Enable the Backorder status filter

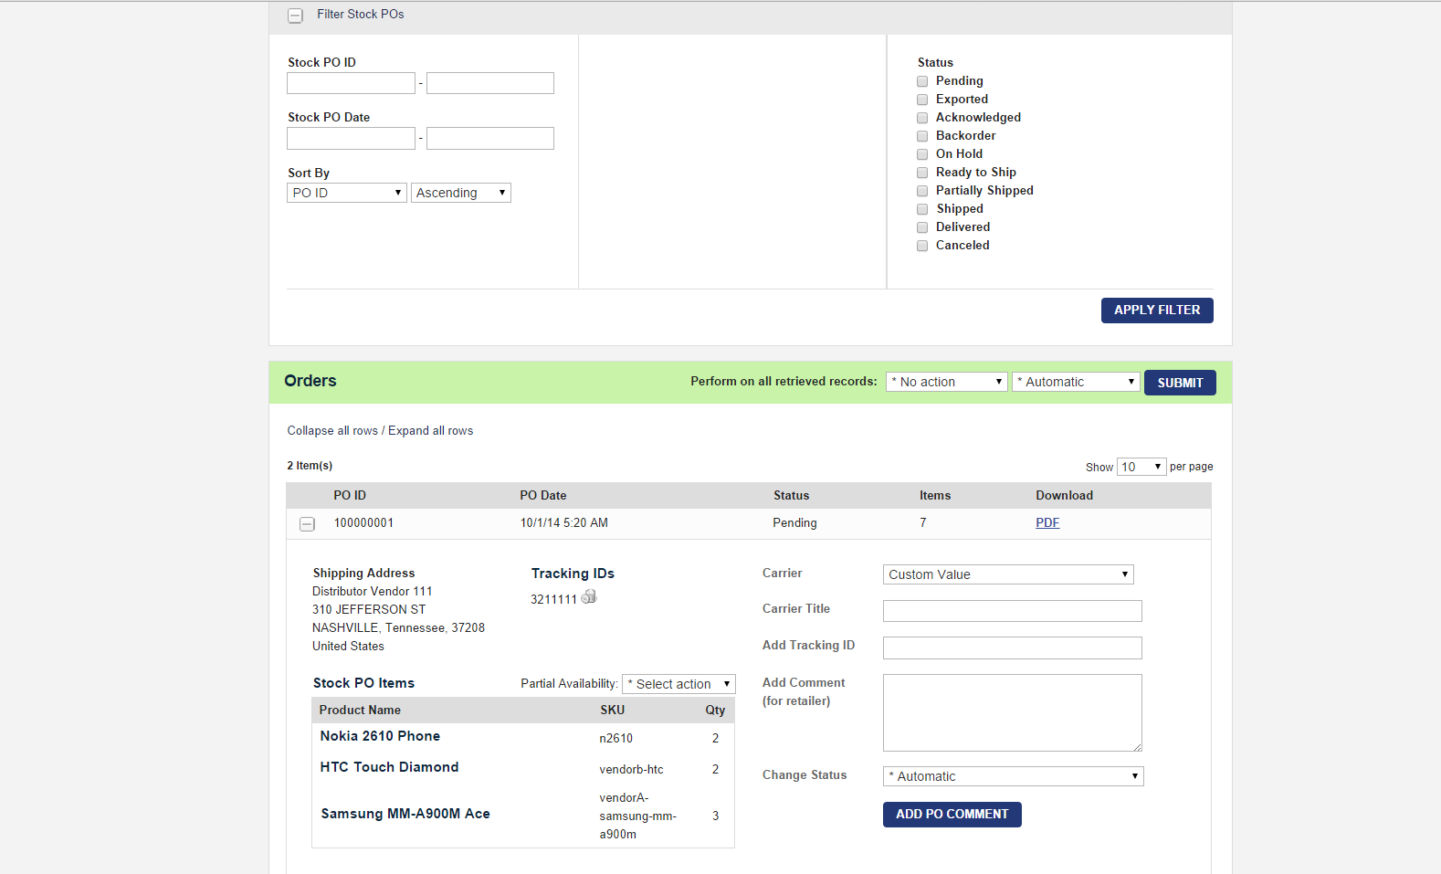click(922, 136)
